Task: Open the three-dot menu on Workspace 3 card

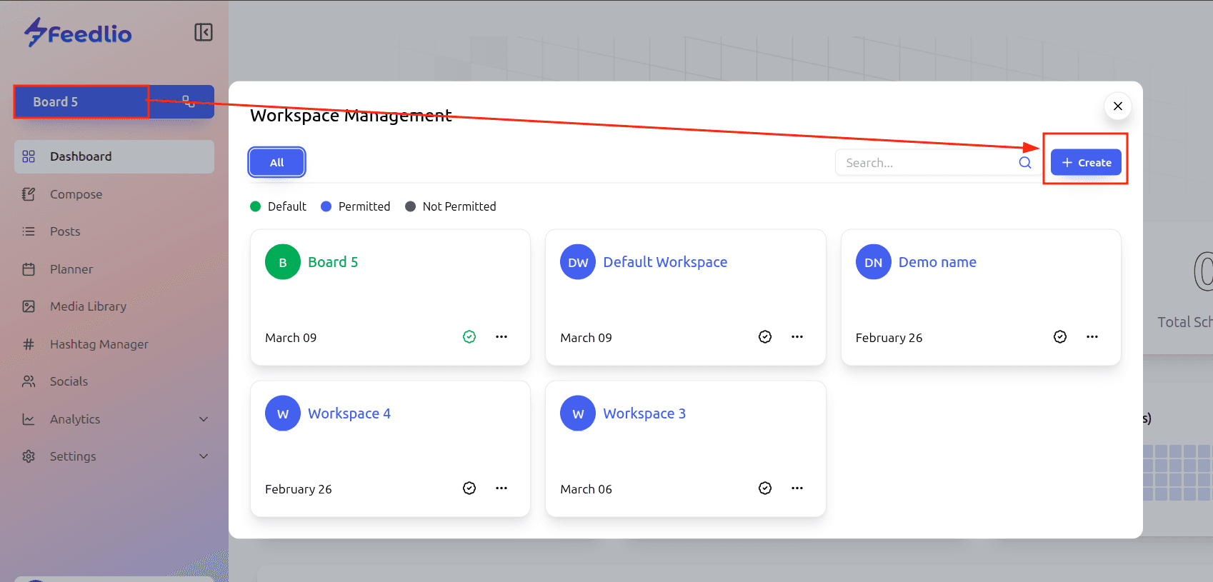Action: [797, 488]
